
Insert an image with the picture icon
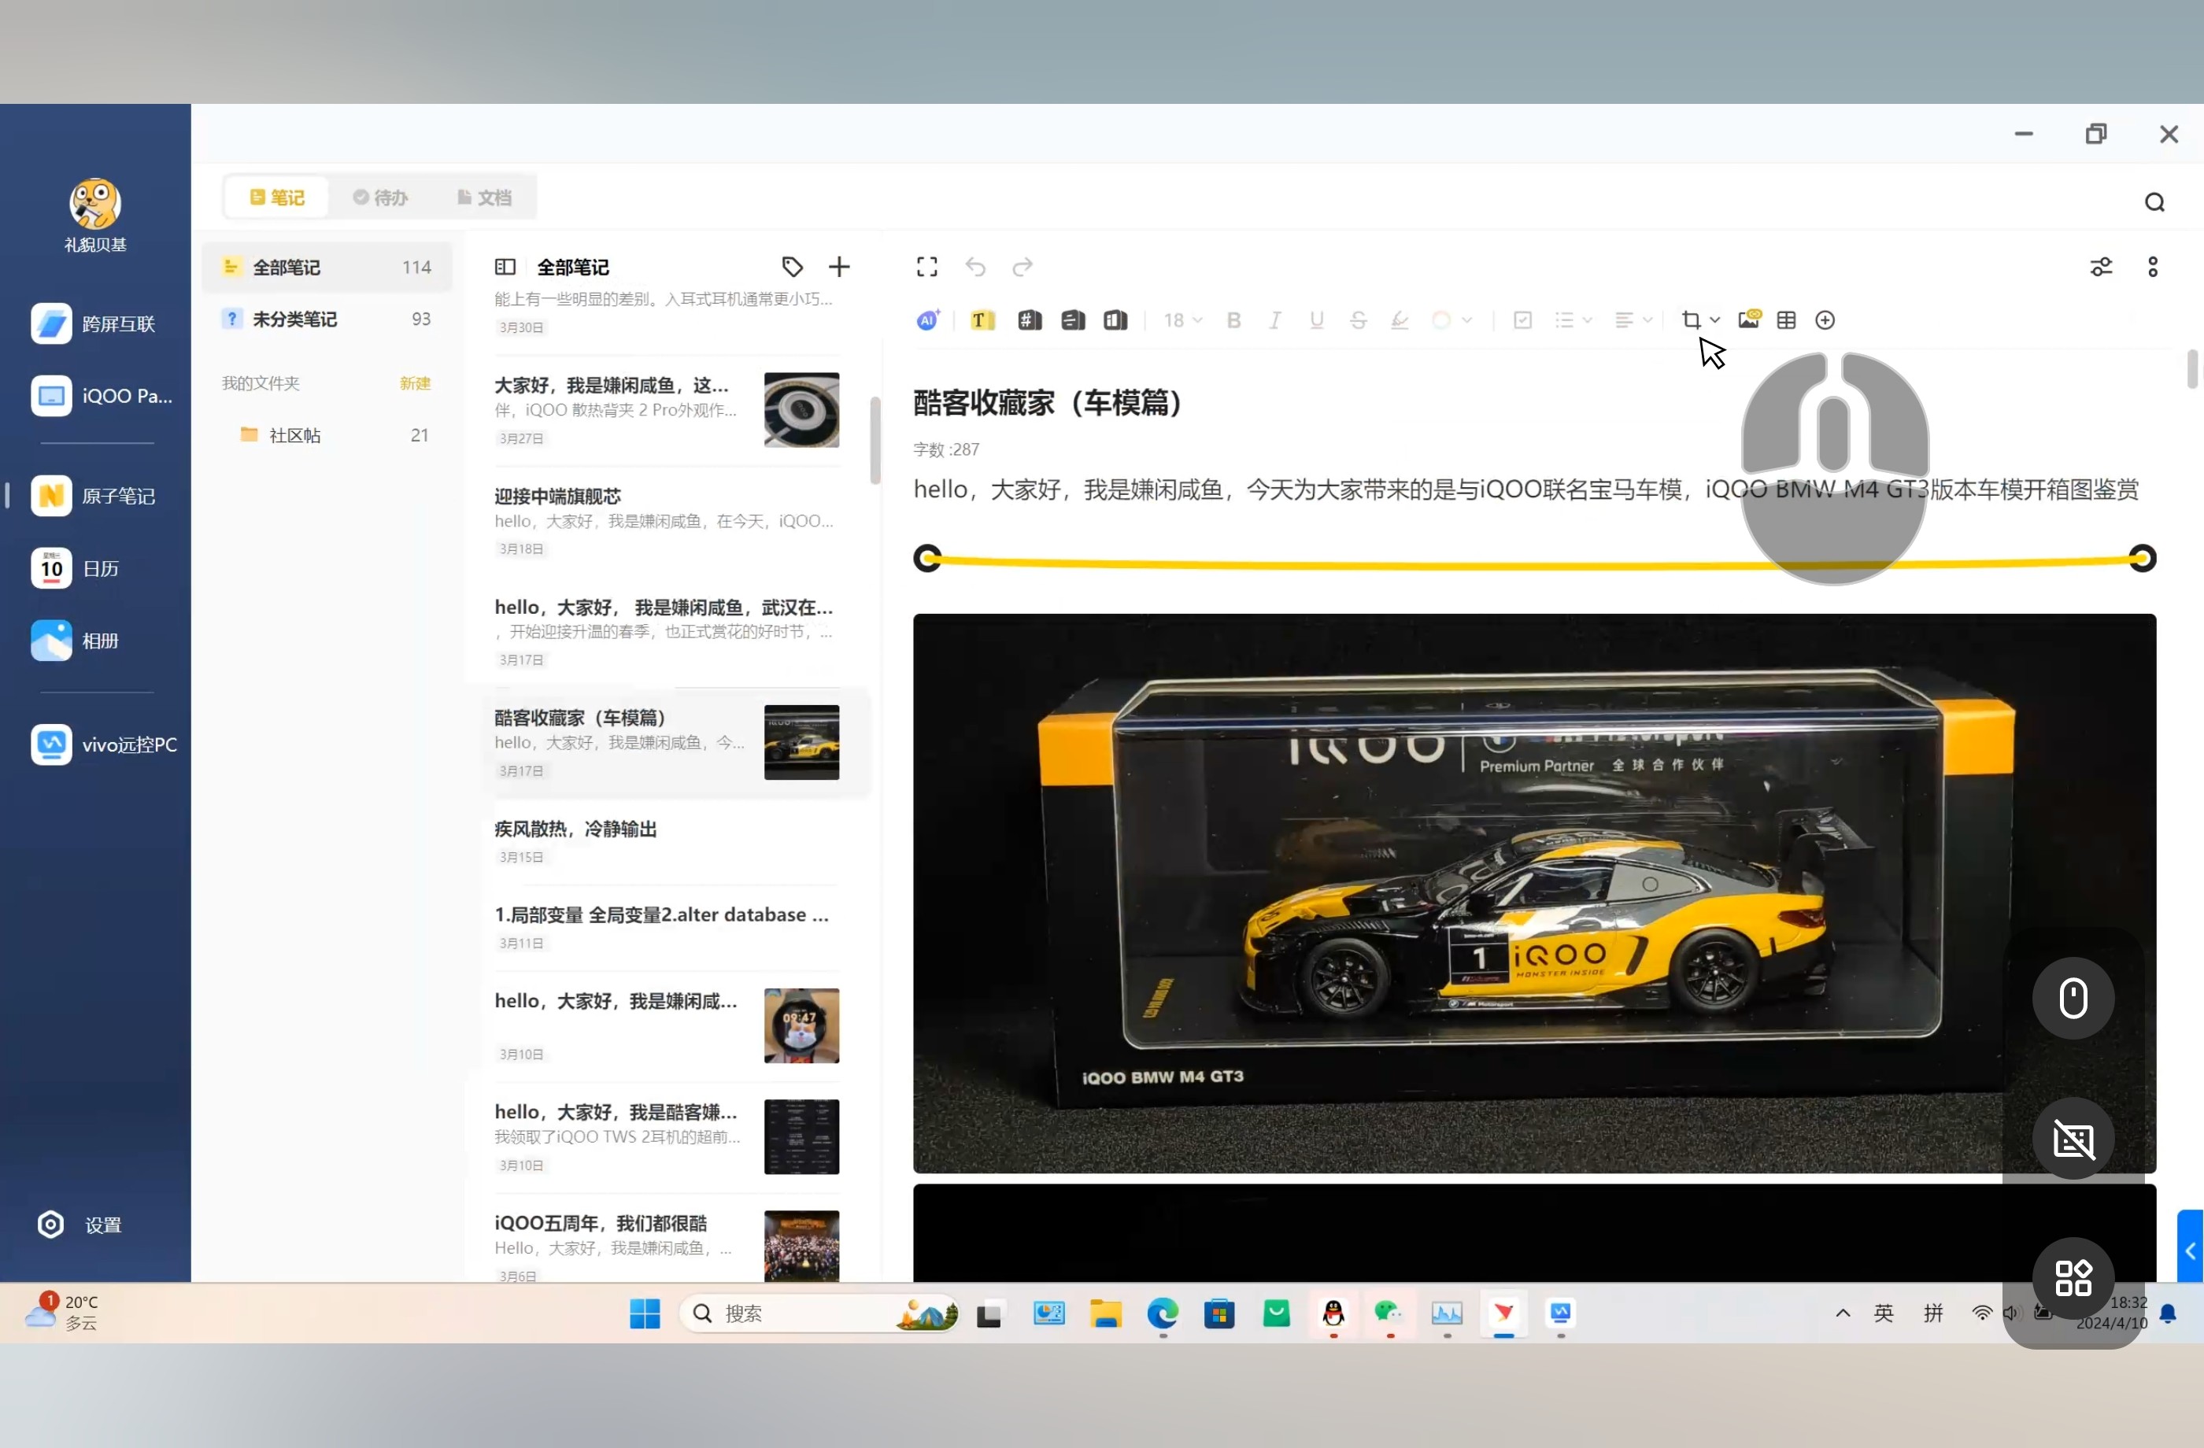tap(1749, 320)
